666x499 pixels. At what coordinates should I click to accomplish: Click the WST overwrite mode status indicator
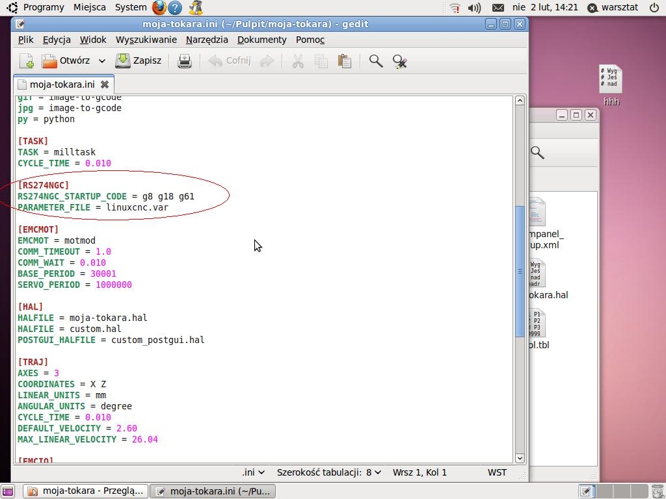tap(497, 472)
